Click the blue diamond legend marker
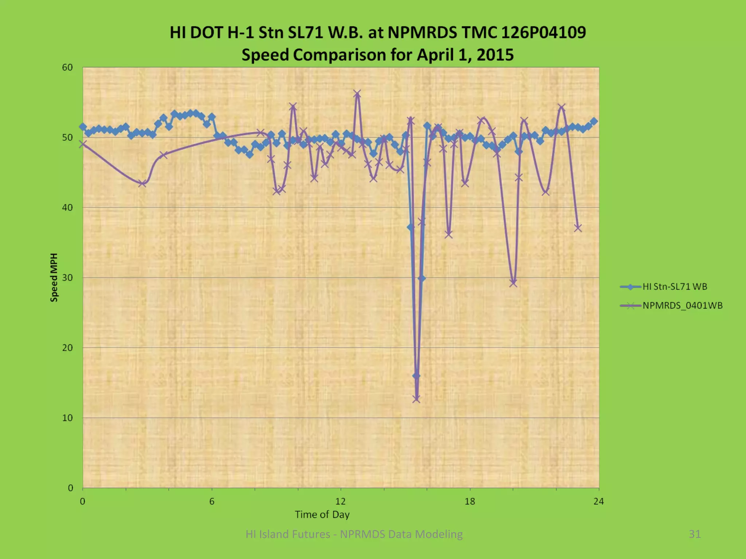The image size is (746, 559). pos(631,287)
